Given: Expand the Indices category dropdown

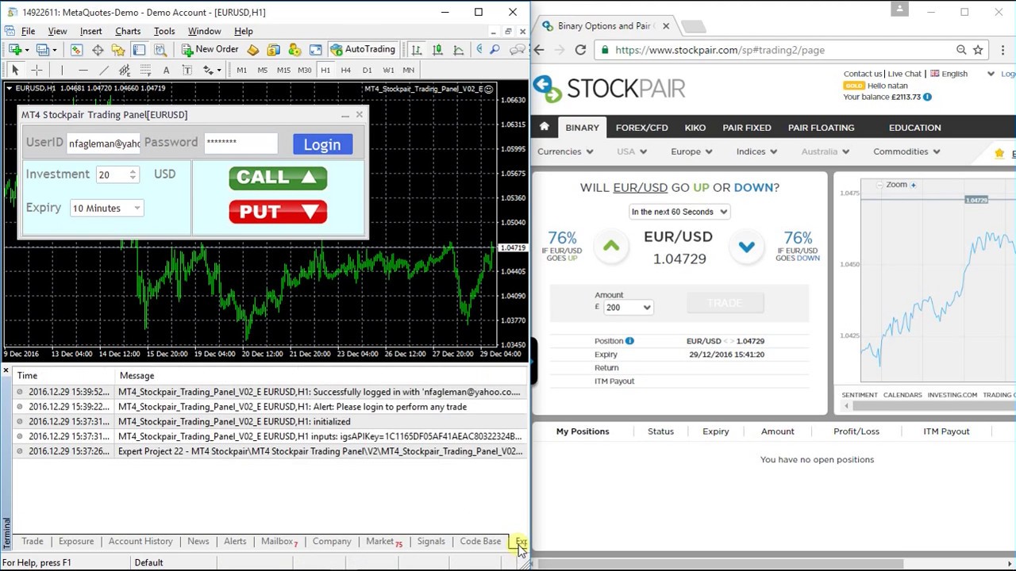Looking at the screenshot, I should (x=756, y=151).
